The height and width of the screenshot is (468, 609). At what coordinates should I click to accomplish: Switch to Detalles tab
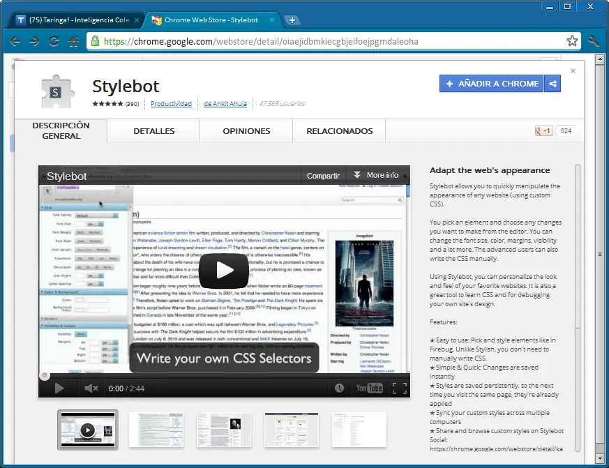[x=154, y=131]
